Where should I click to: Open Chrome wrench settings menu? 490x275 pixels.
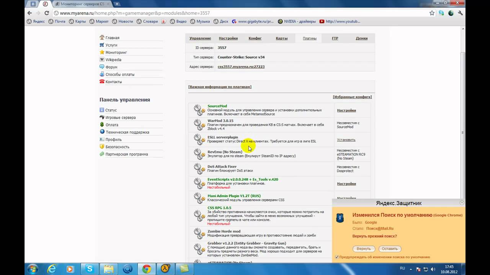click(460, 13)
